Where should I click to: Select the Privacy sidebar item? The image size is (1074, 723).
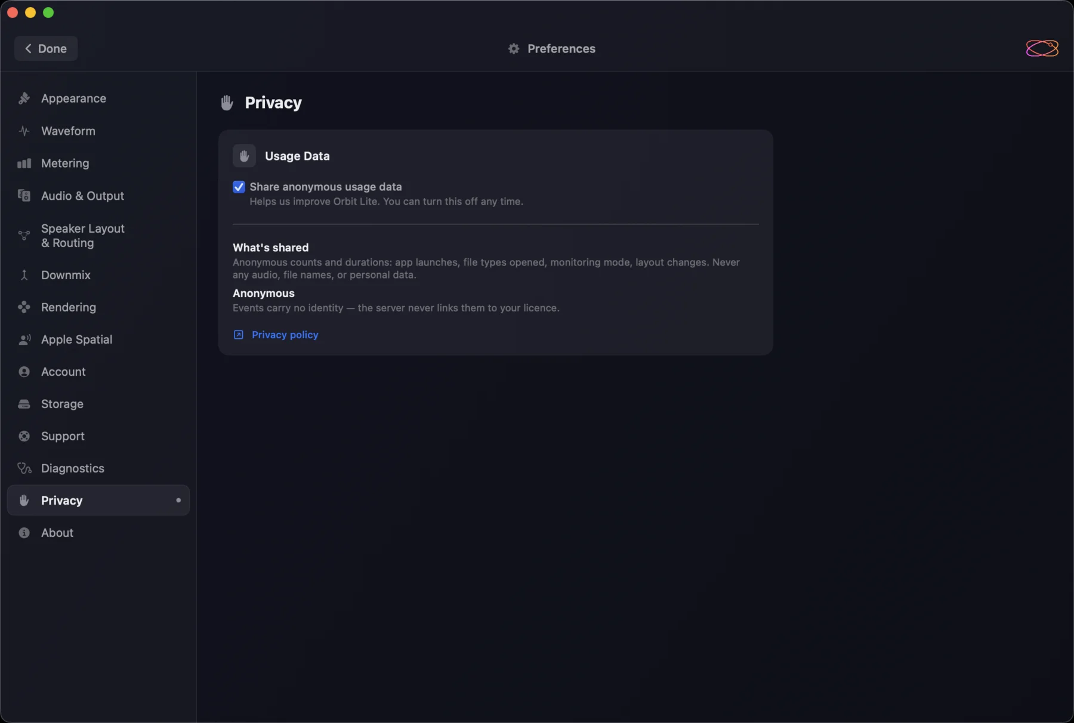click(98, 500)
